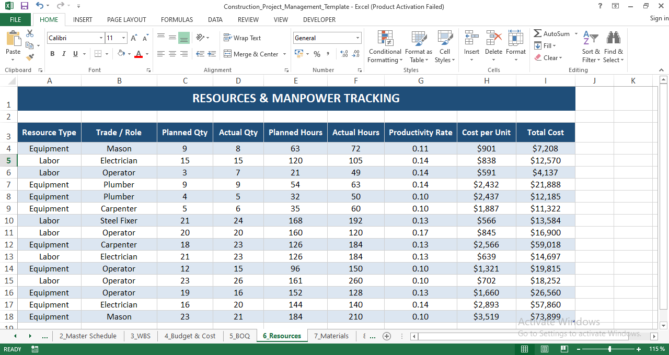Click the Italic formatting button
Screen dimensions: 669x355
[x=63, y=54]
